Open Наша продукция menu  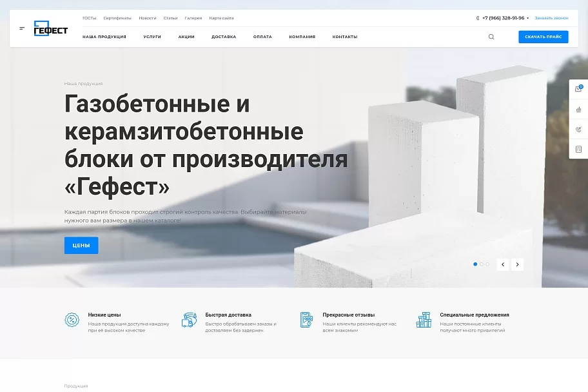104,37
